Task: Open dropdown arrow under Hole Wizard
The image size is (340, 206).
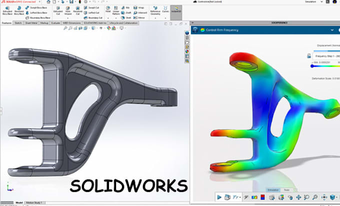Action: coord(68,18)
